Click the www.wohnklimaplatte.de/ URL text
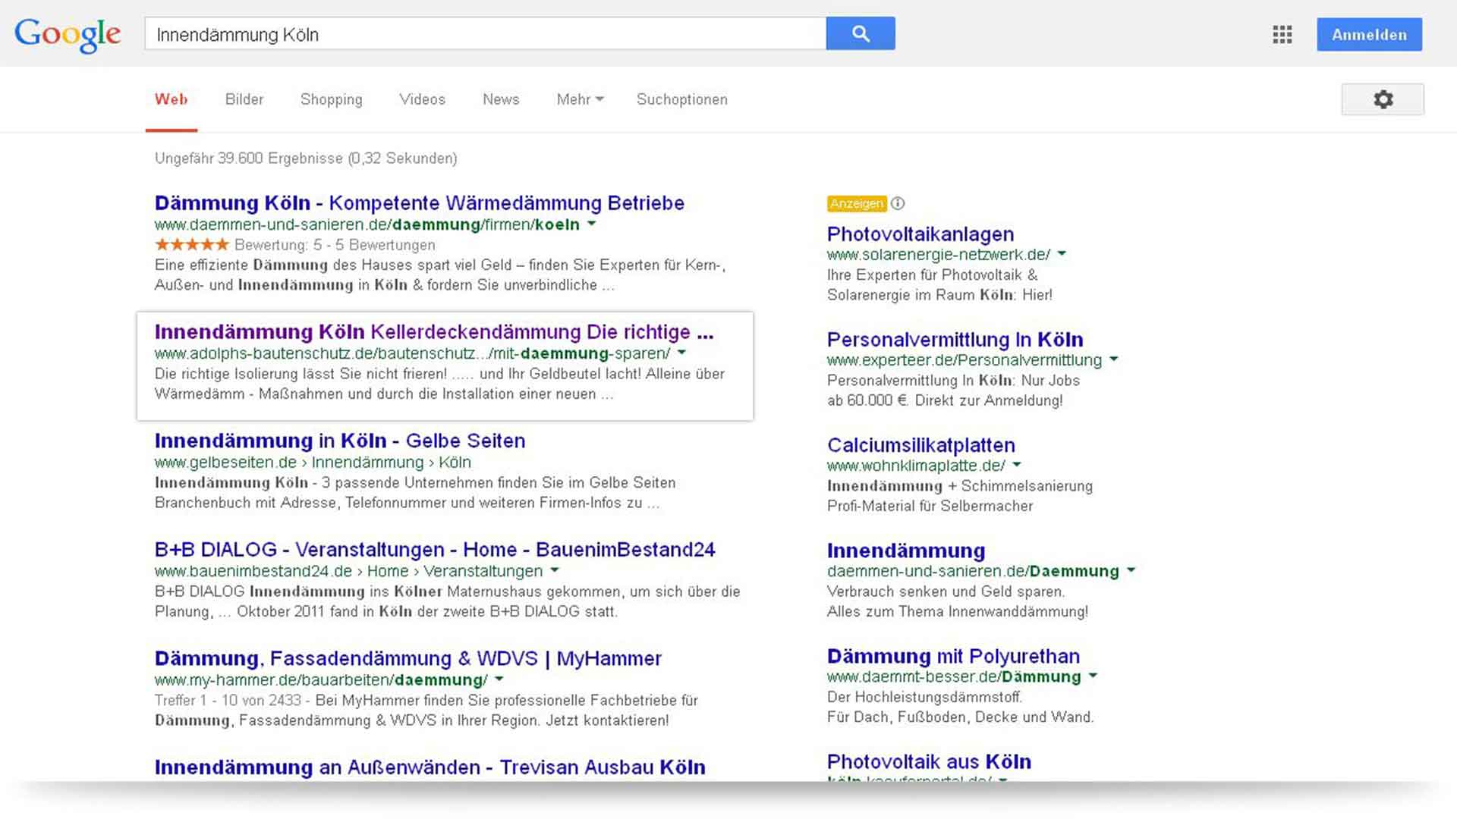The width and height of the screenshot is (1457, 819). click(x=916, y=466)
